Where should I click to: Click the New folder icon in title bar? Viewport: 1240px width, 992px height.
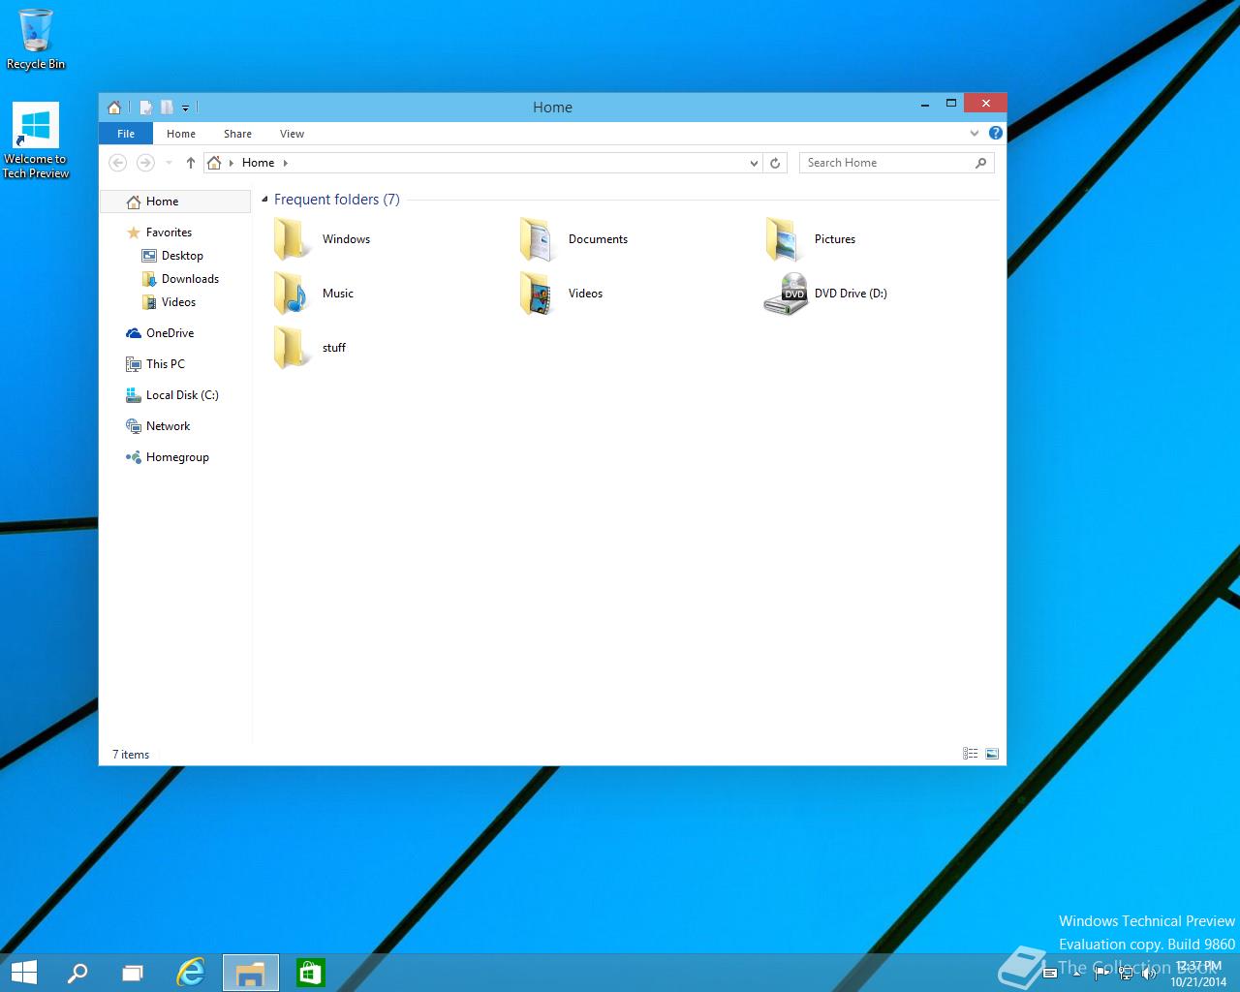[x=167, y=108]
